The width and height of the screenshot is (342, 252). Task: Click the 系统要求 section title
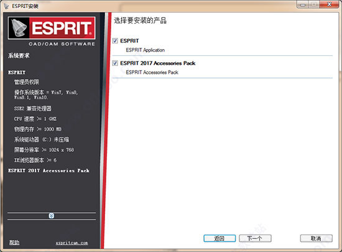(x=19, y=55)
